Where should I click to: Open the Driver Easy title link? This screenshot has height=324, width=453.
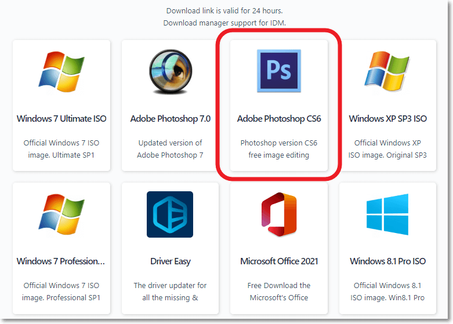(x=170, y=261)
